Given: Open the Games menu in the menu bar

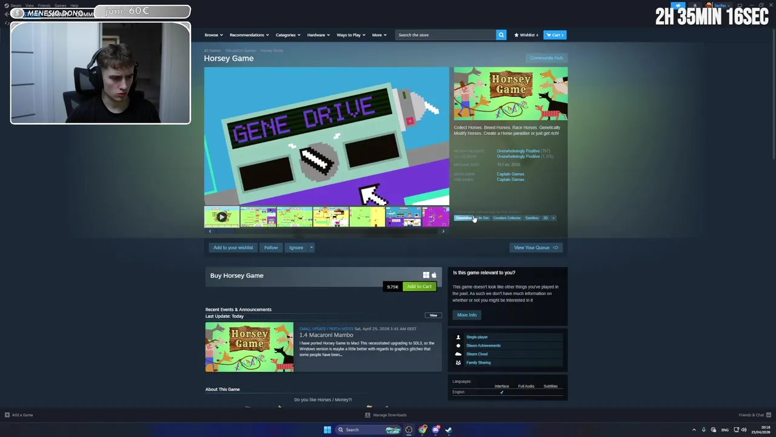Looking at the screenshot, I should click(60, 5).
